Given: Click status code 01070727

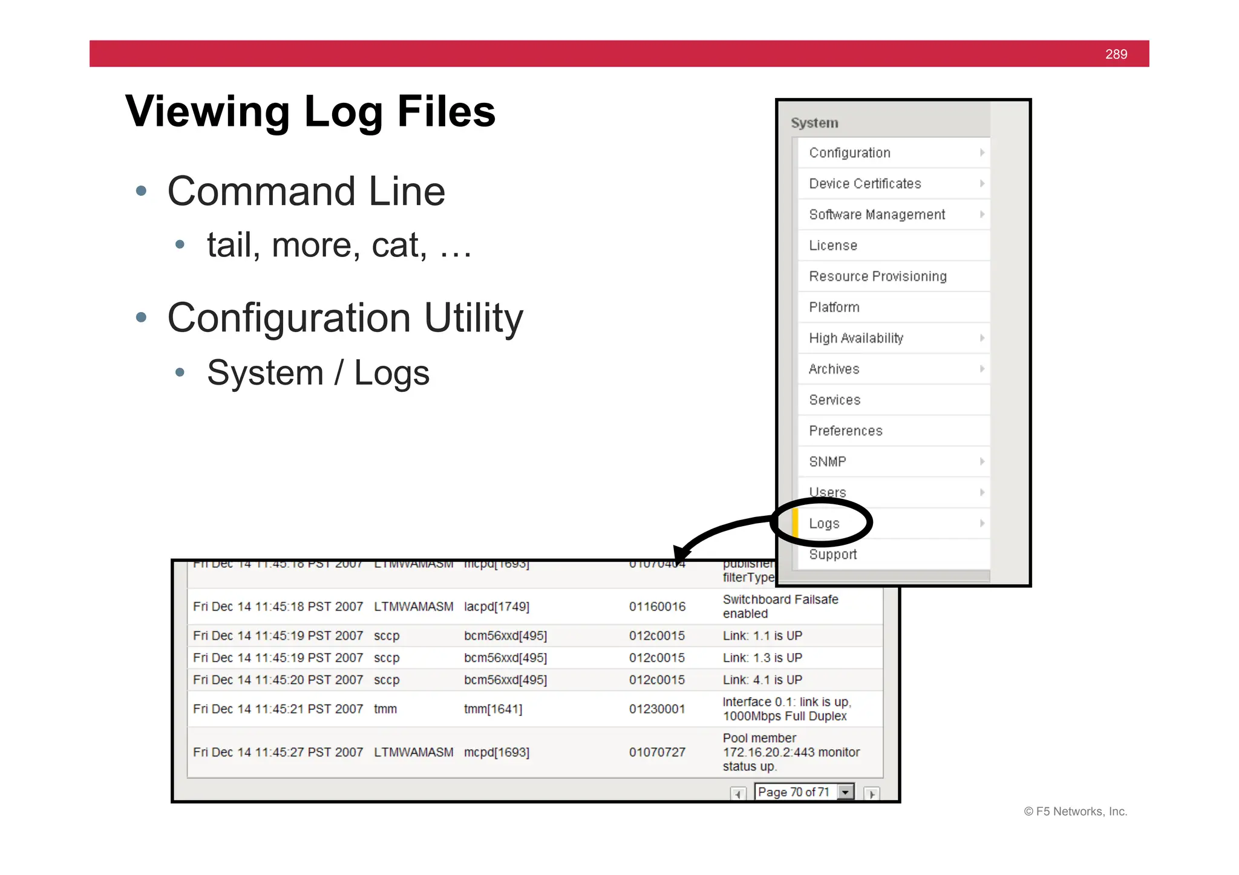Looking at the screenshot, I should [x=657, y=752].
